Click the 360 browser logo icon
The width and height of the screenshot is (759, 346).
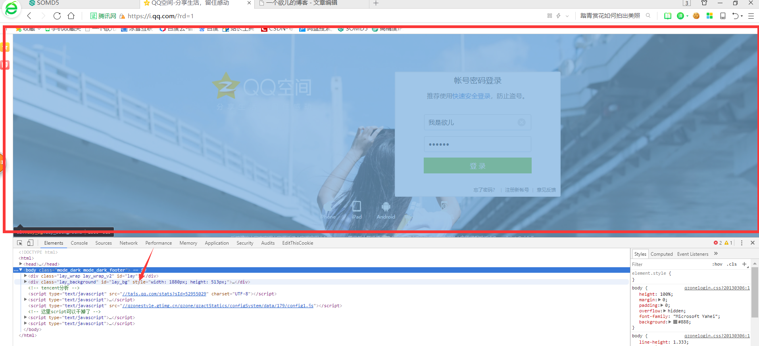(12, 8)
